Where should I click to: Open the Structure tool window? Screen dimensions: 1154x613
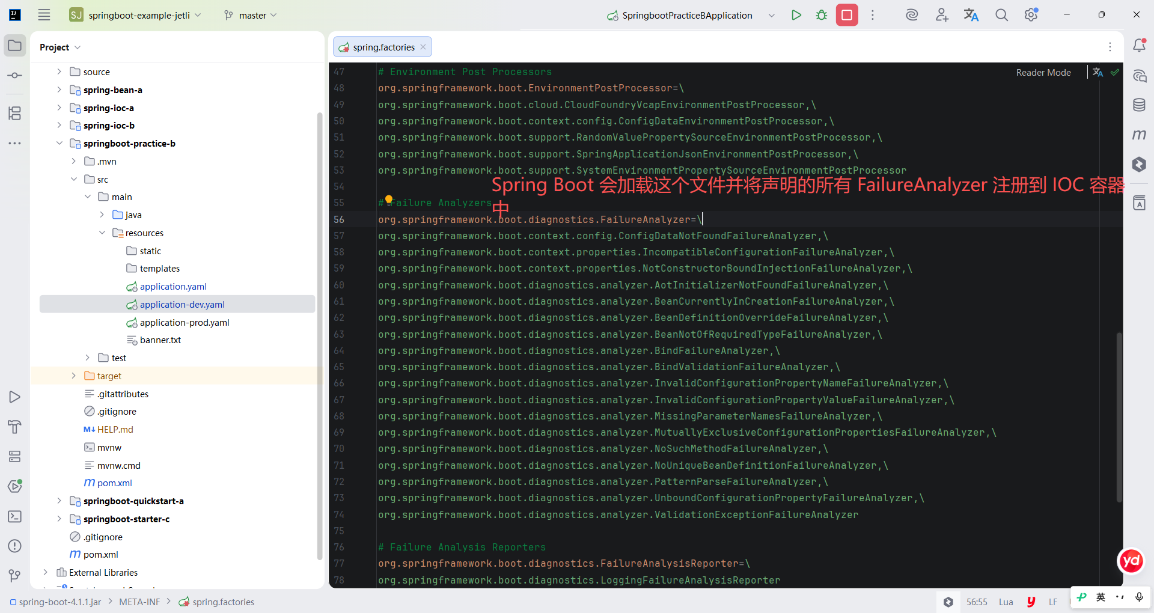coord(15,113)
